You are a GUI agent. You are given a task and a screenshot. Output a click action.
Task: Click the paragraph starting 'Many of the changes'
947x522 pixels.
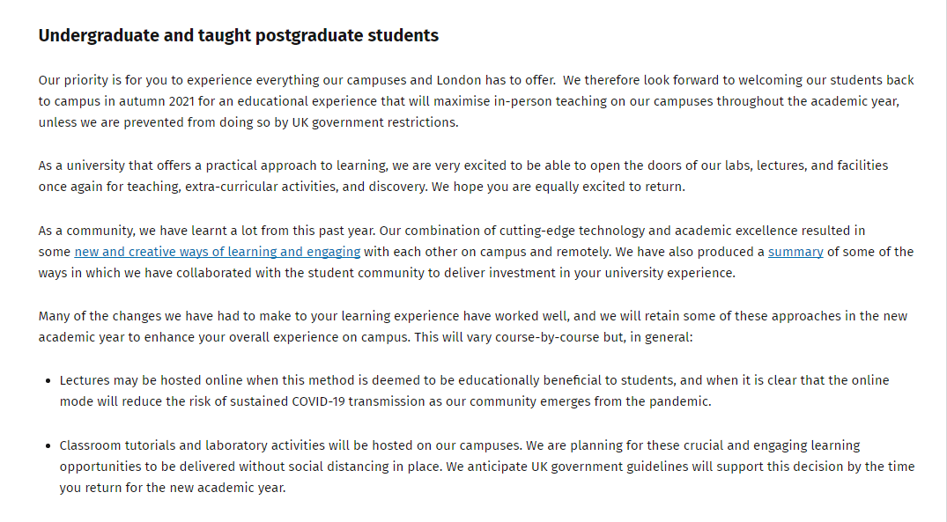click(x=473, y=327)
